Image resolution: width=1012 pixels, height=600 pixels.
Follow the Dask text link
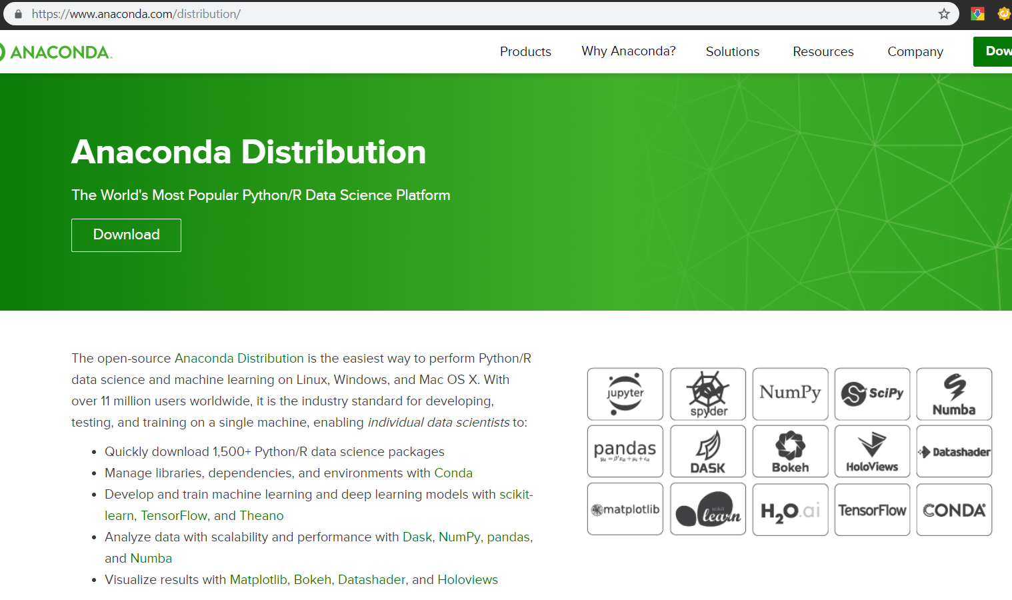(417, 537)
